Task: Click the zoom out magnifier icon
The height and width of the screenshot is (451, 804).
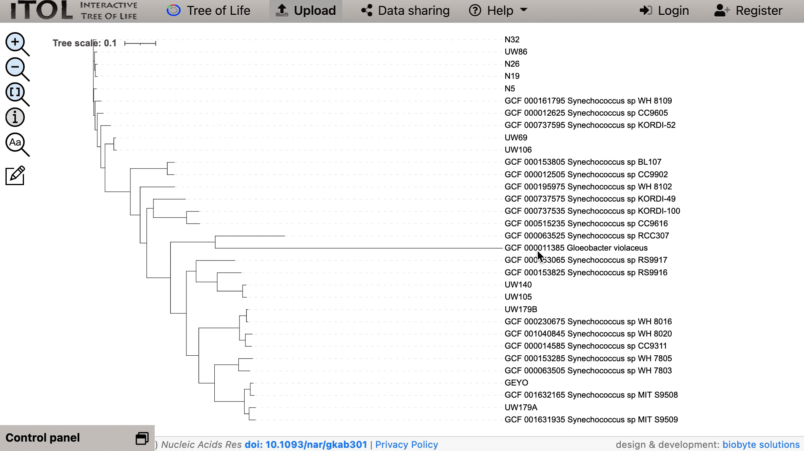Action: [16, 67]
